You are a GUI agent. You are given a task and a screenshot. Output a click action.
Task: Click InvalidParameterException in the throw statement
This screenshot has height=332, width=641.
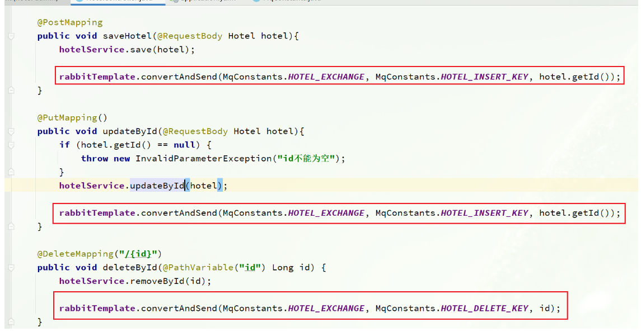204,158
